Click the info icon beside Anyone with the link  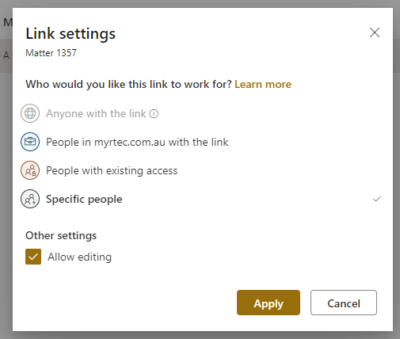154,114
